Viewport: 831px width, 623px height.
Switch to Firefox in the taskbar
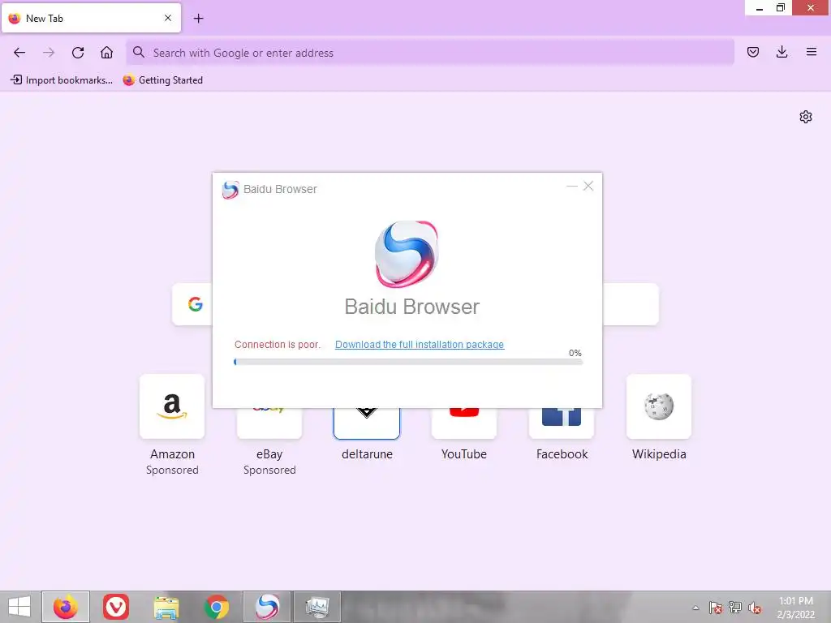(66, 607)
